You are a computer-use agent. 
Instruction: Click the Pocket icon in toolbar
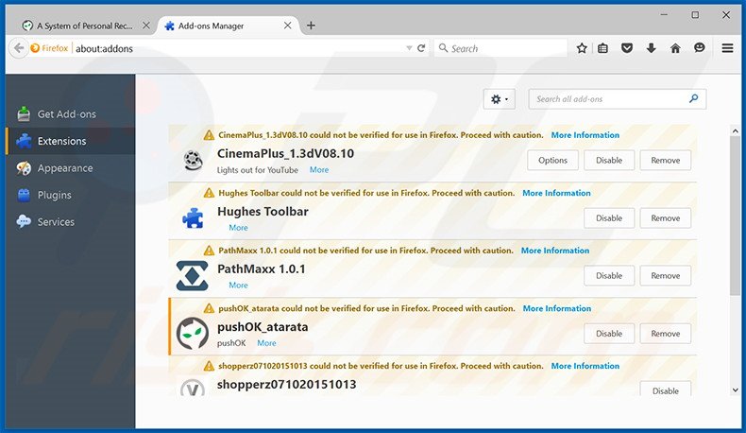click(x=627, y=48)
